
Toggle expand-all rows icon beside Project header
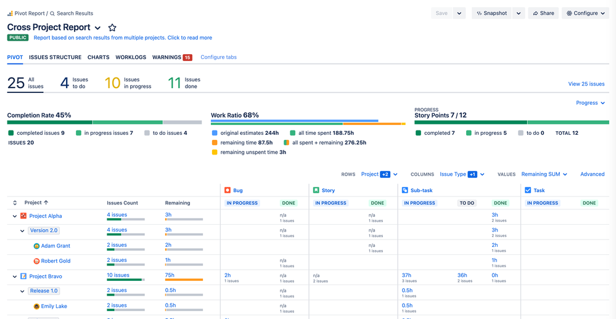[15, 203]
